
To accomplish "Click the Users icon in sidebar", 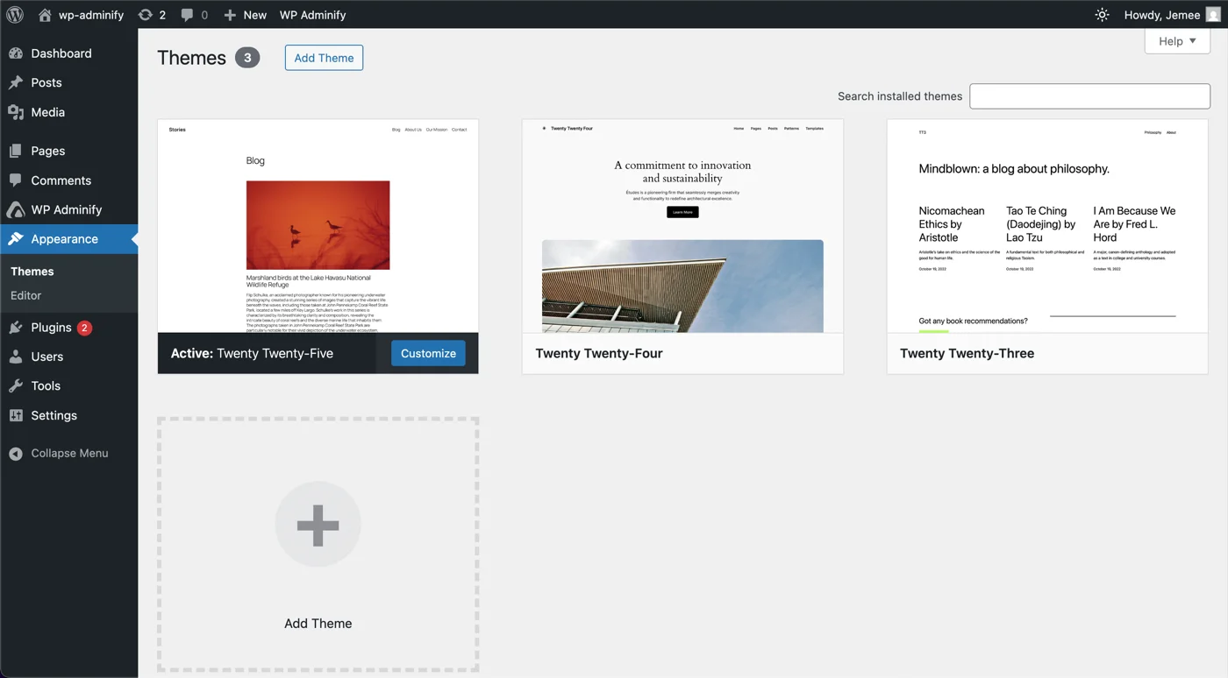I will 16,357.
